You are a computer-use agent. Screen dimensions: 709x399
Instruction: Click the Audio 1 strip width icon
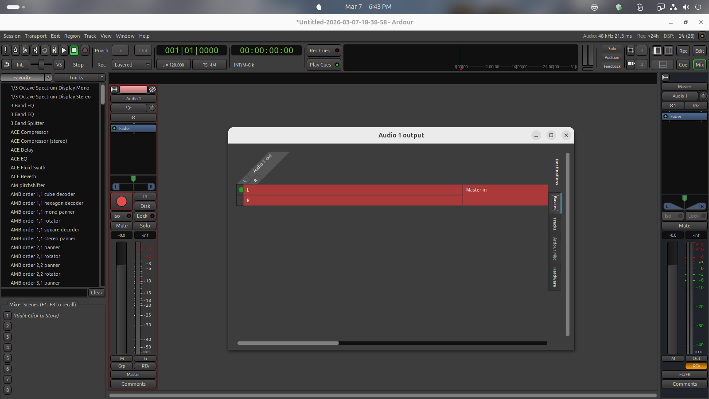click(114, 90)
